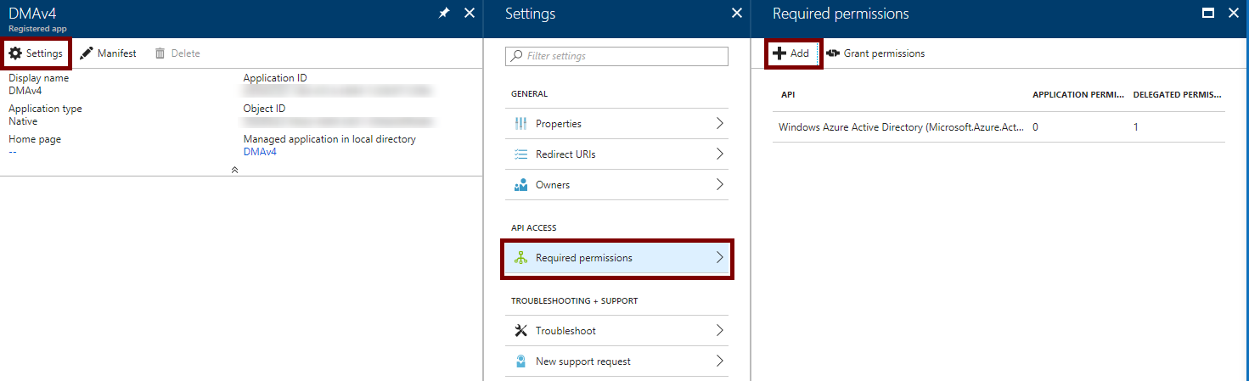This screenshot has width=1249, height=381.
Task: Open the Manifest pencil icon
Action: click(x=87, y=53)
